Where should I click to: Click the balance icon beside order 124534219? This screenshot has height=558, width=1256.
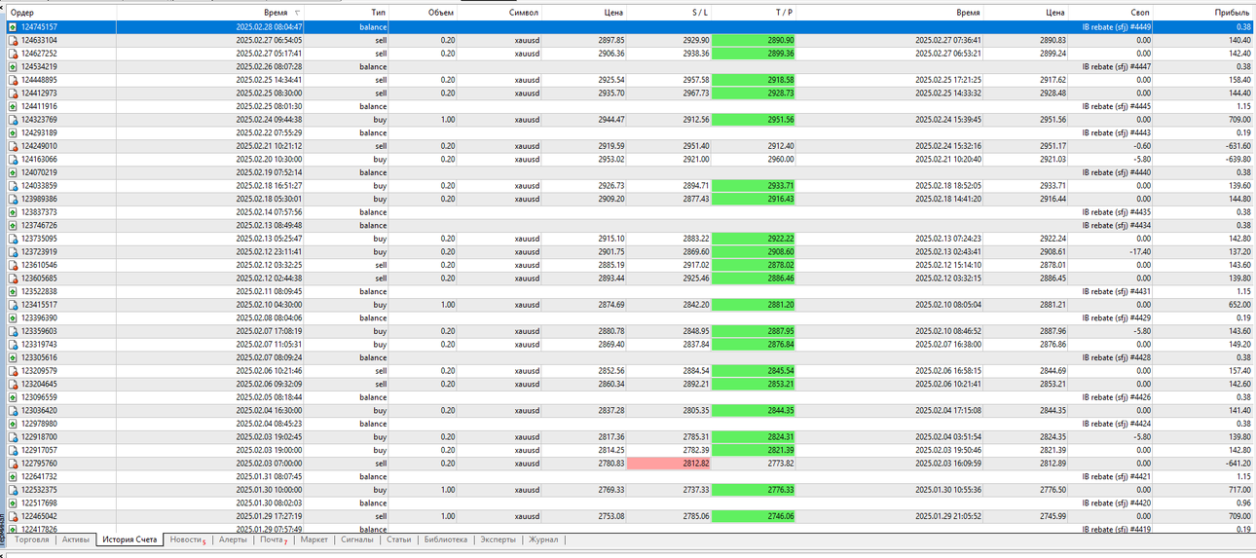(x=13, y=67)
